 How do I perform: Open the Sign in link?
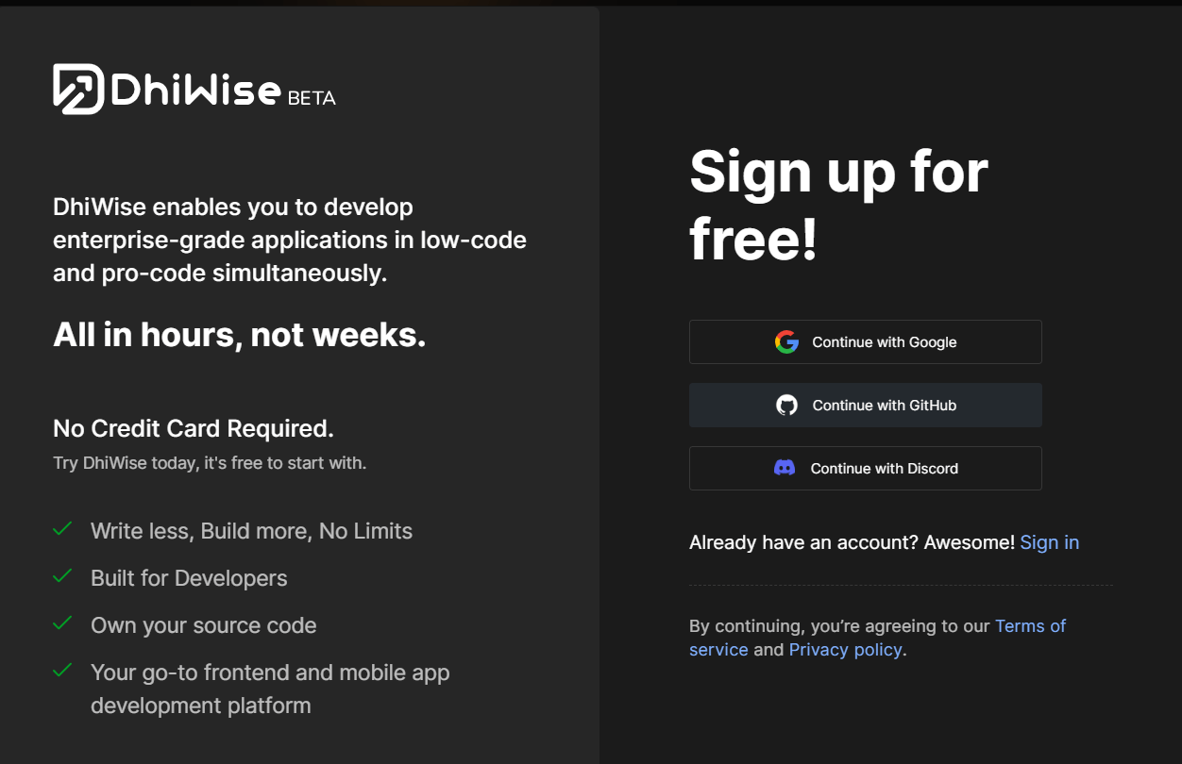coord(1049,542)
